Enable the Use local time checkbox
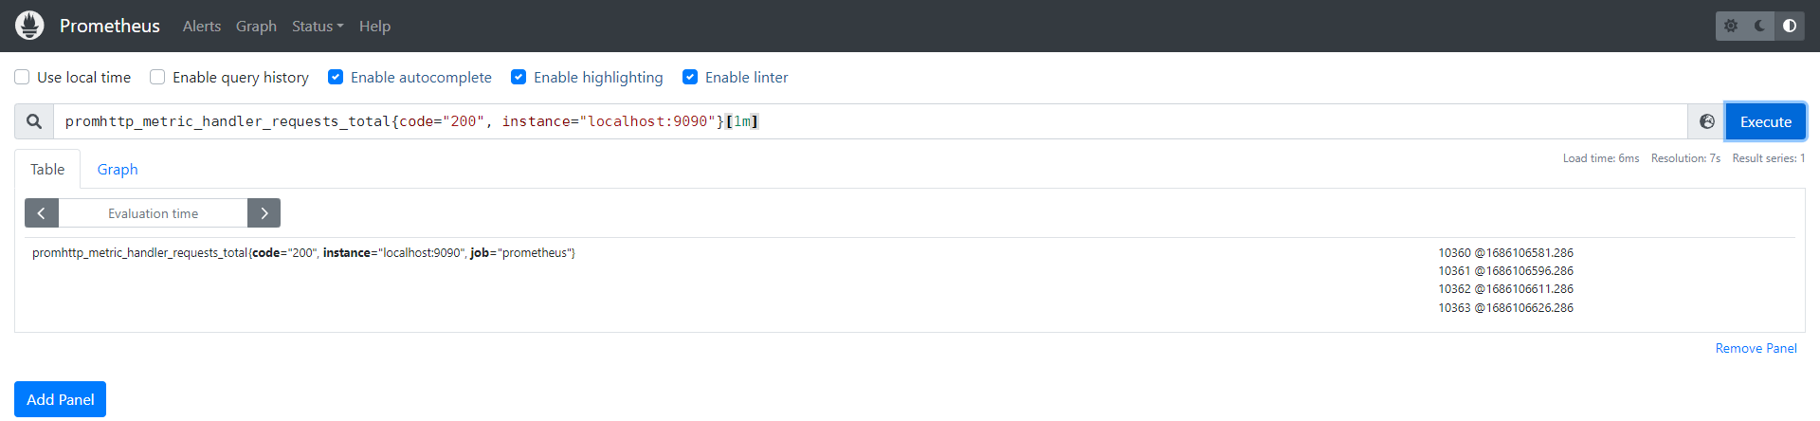The height and width of the screenshot is (421, 1820). [x=22, y=77]
